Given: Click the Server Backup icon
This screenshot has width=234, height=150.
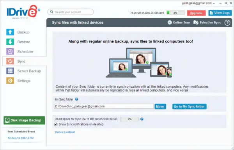Looking at the screenshot, I should tap(10, 71).
